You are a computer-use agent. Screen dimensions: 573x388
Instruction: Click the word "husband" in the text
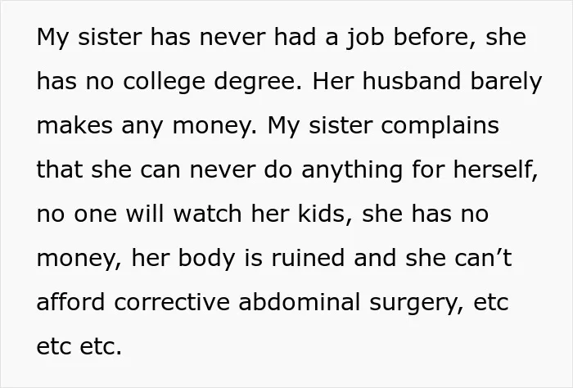tap(412, 81)
